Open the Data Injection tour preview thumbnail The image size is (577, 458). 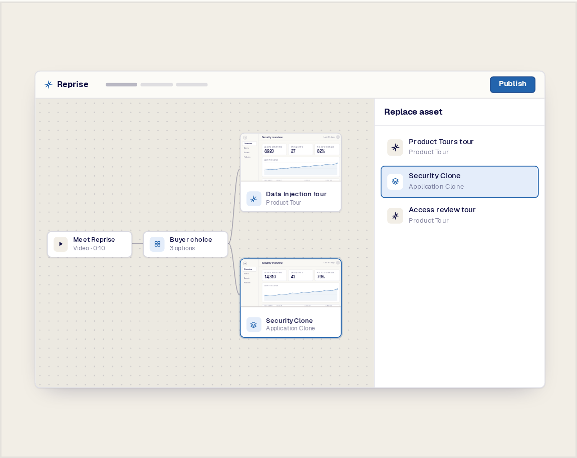(x=291, y=157)
